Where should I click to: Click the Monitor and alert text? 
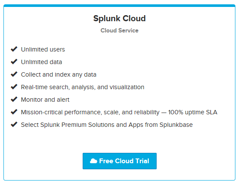[45, 100]
